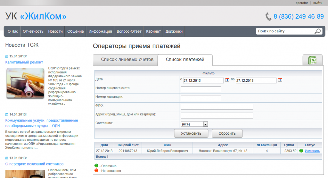Viewport: 328px width, 178px height.
Task: Open the Капитальный ремонт news link
Action: [24, 62]
